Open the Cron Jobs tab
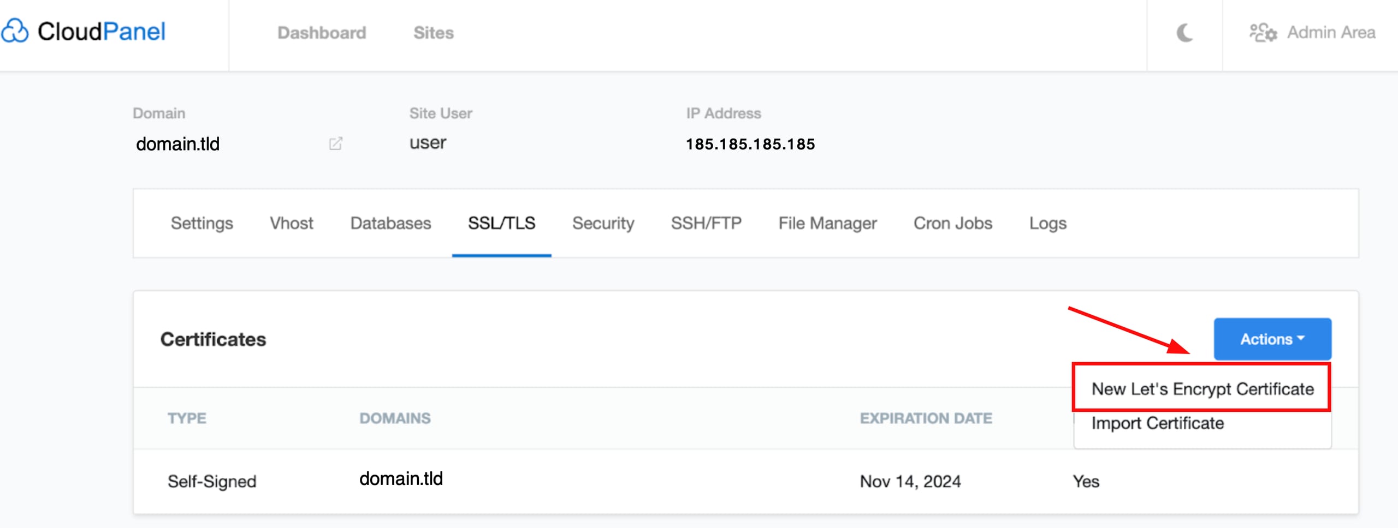 [x=952, y=223]
